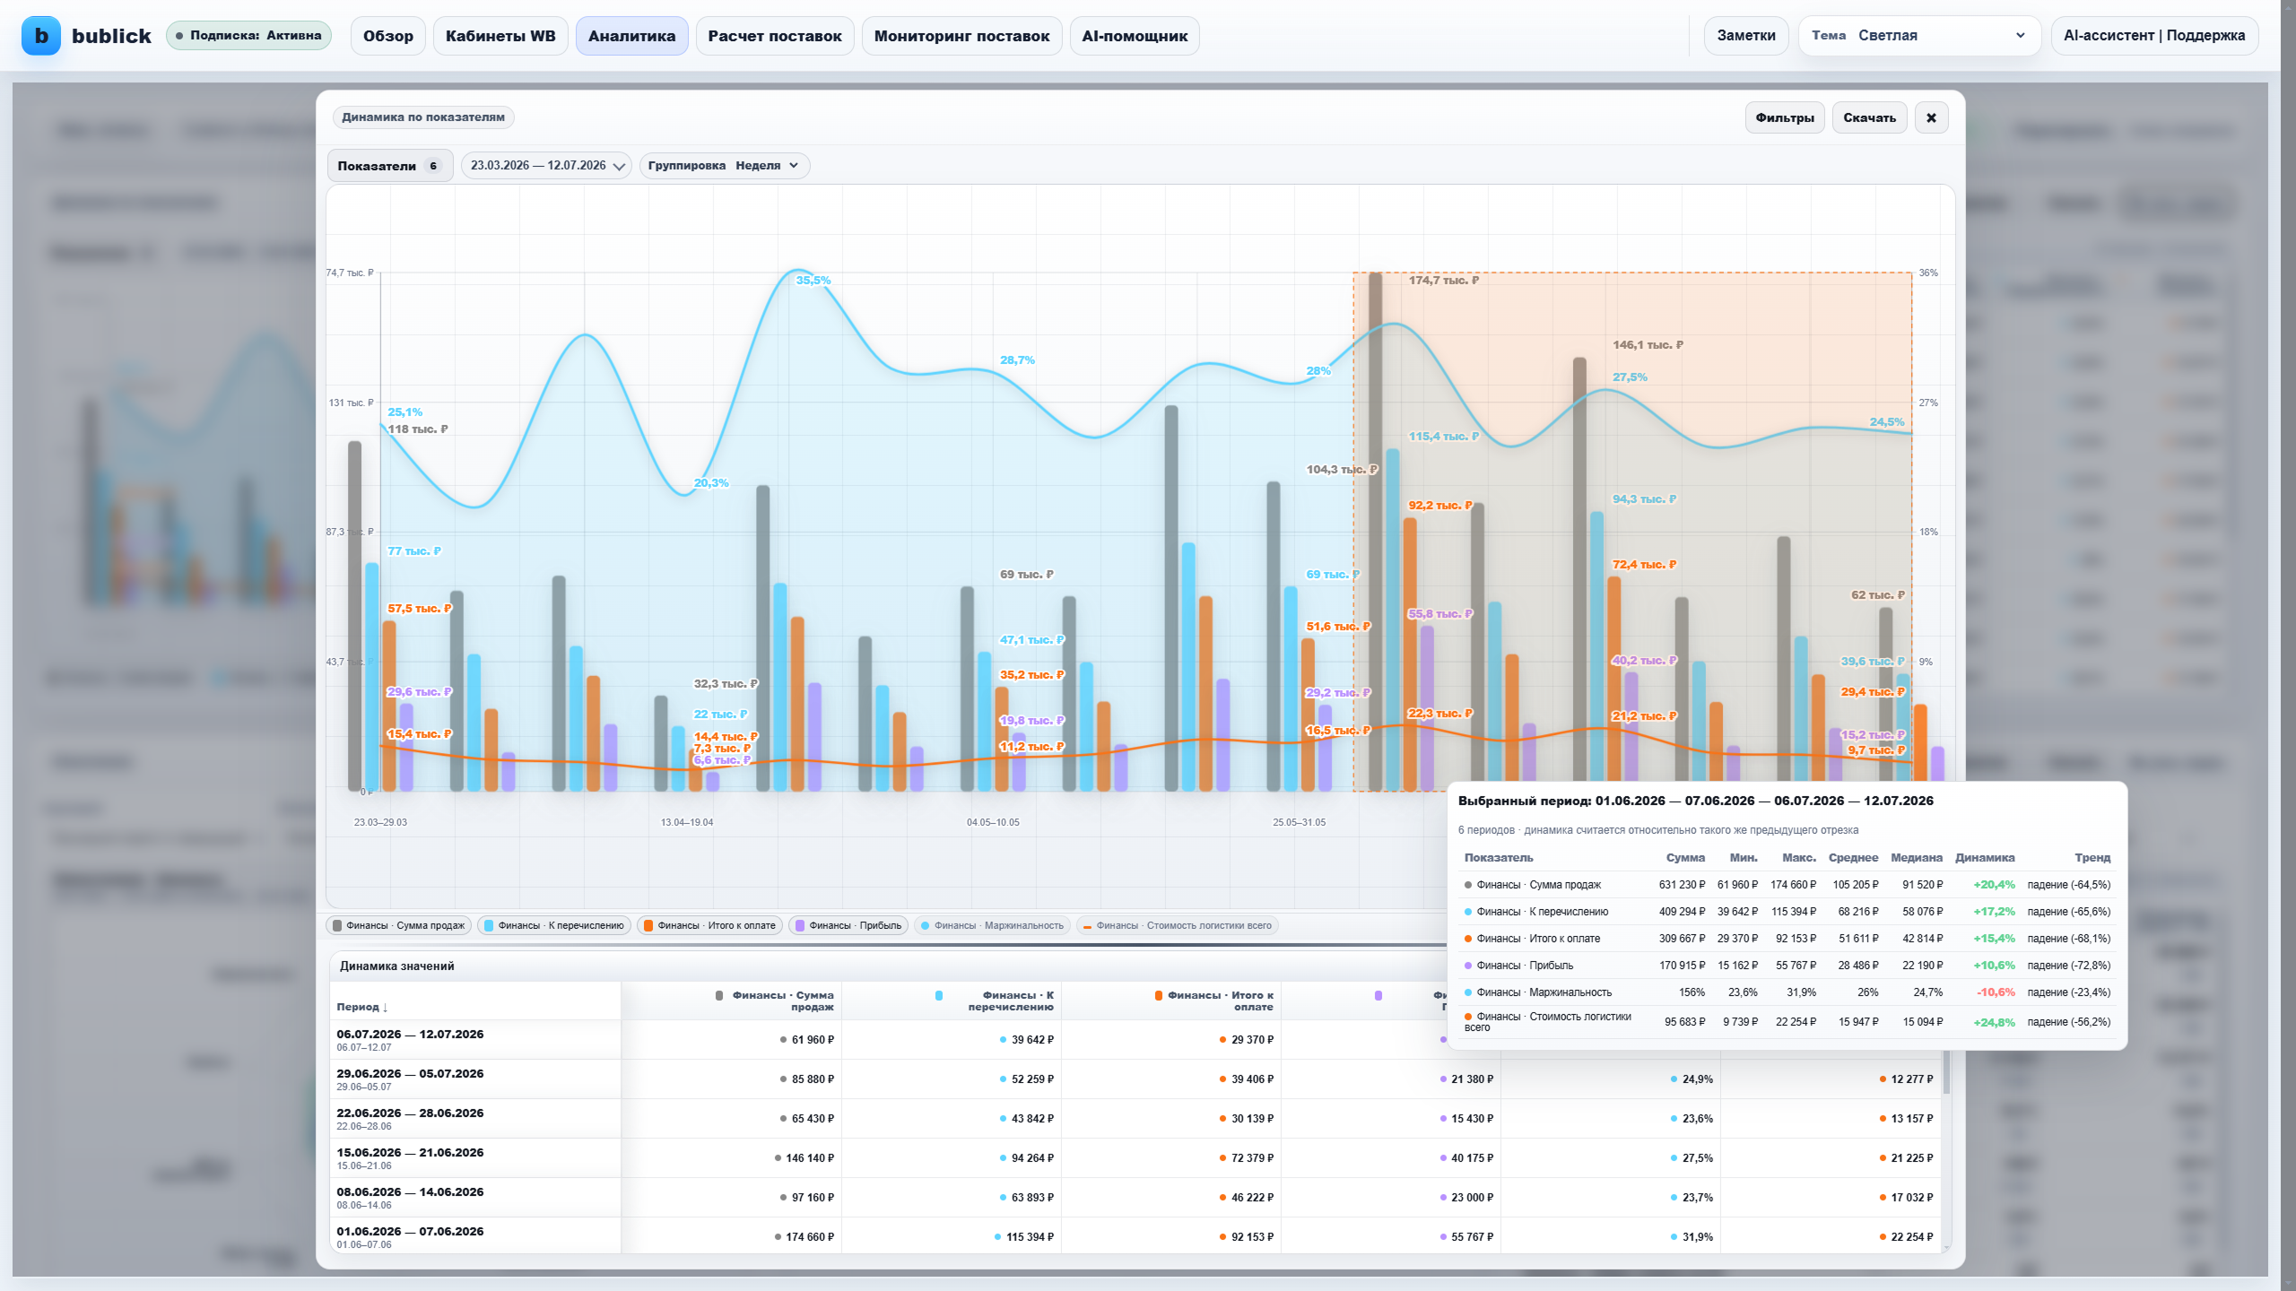
Task: Switch to the Обзор tab
Action: pos(387,36)
